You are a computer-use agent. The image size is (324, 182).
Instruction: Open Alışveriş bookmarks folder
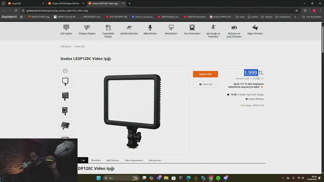(x=267, y=17)
